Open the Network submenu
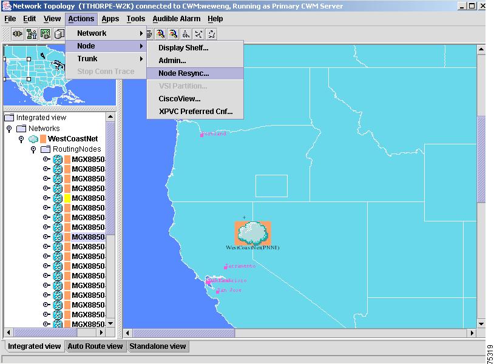 pos(106,33)
